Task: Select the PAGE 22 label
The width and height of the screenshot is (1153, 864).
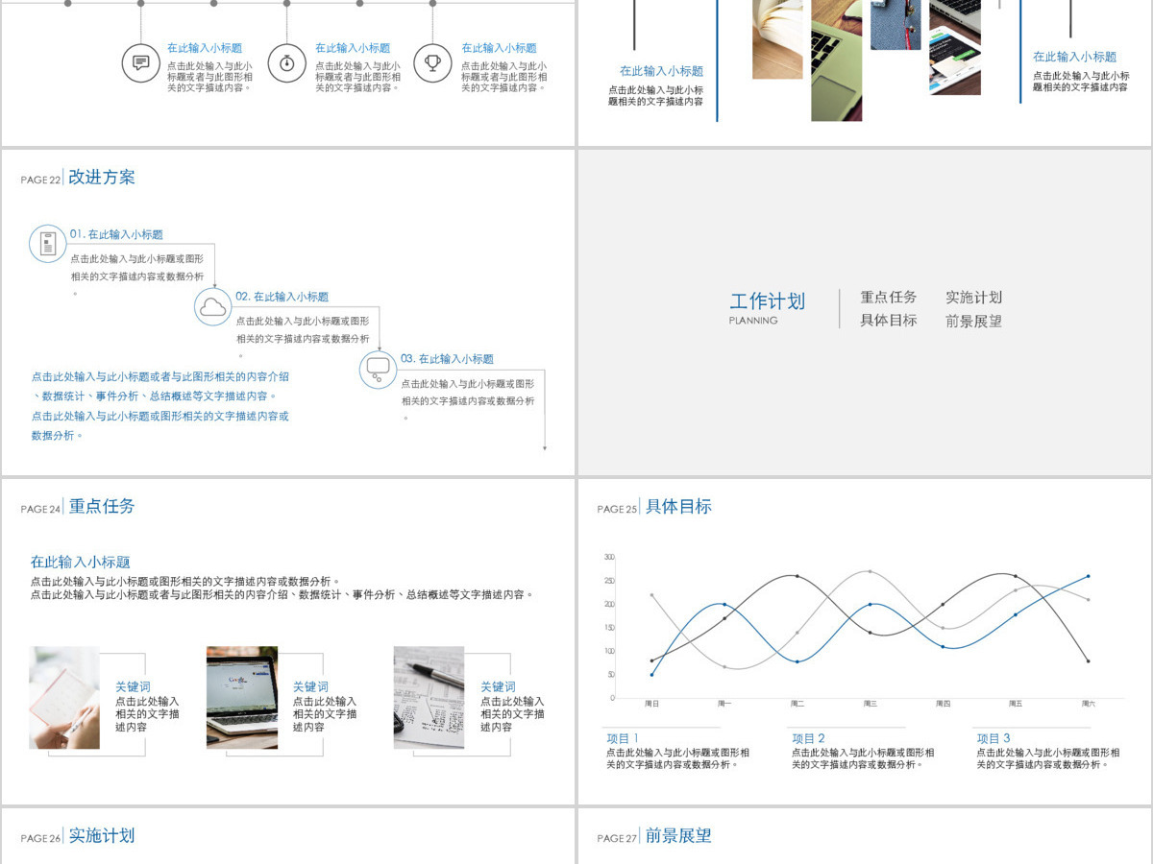Action: click(40, 180)
